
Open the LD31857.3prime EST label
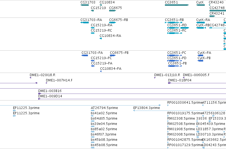tap(210, 129)
